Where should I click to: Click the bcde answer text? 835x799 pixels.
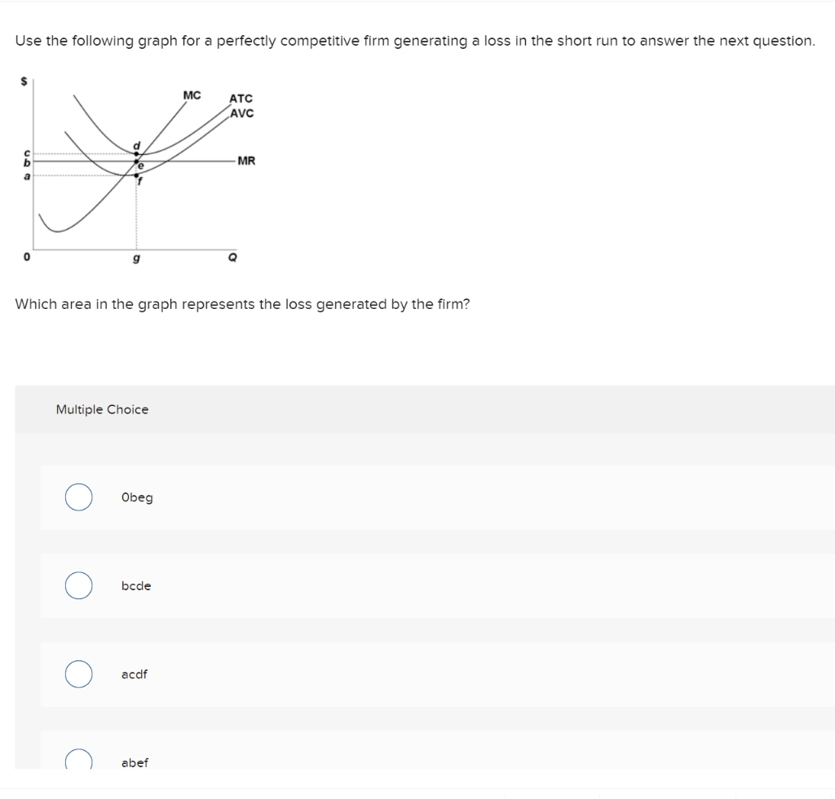[x=136, y=586]
